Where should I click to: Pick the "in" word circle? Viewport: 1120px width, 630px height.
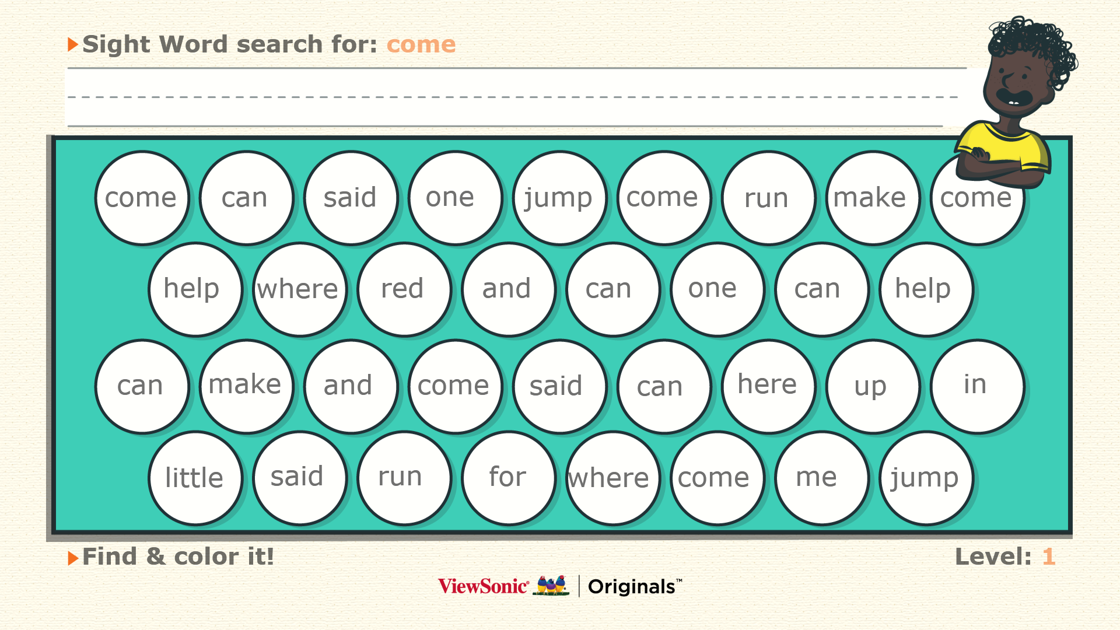click(x=977, y=386)
